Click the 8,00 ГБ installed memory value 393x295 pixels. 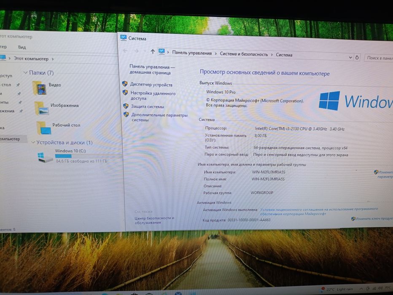261,135
